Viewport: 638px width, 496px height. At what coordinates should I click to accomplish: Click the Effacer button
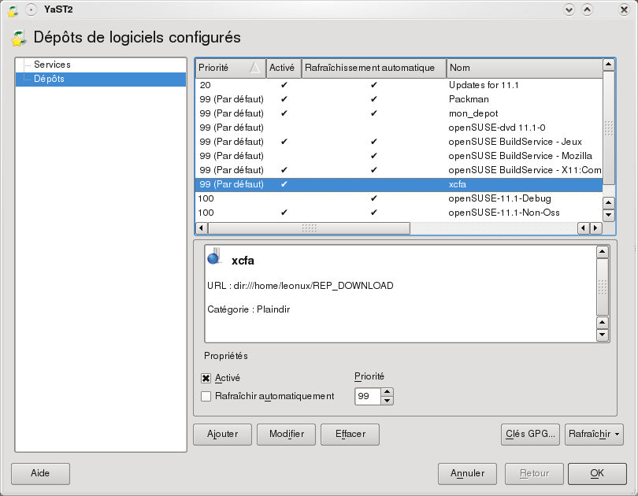(351, 435)
